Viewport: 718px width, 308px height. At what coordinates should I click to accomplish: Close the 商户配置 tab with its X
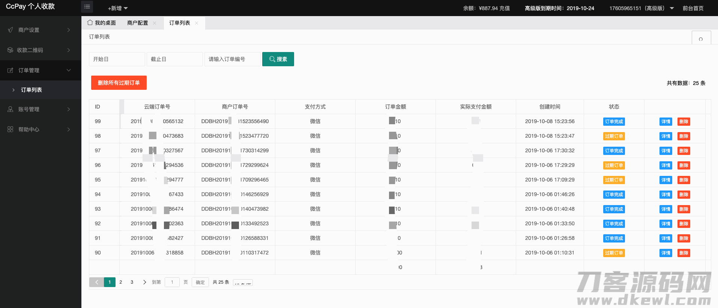155,23
